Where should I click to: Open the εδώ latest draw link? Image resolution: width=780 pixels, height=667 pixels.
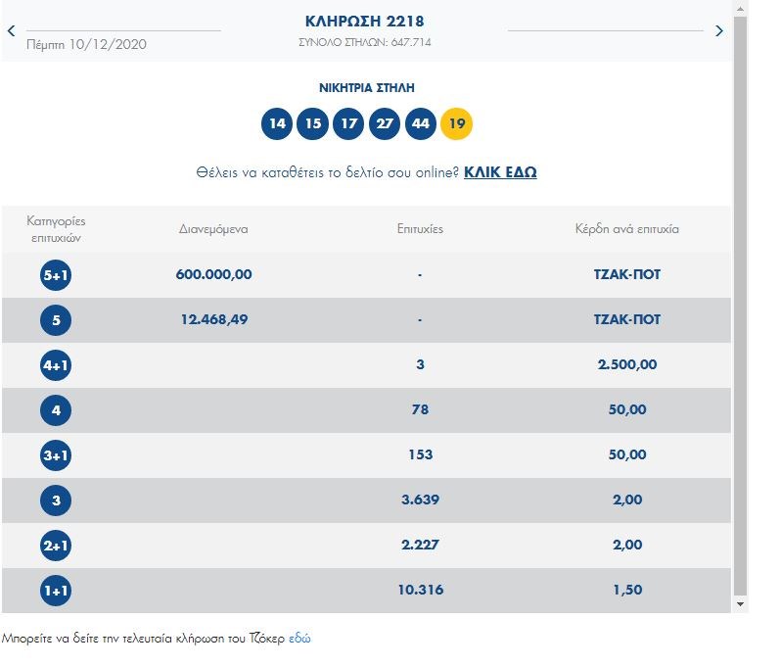[299, 639]
